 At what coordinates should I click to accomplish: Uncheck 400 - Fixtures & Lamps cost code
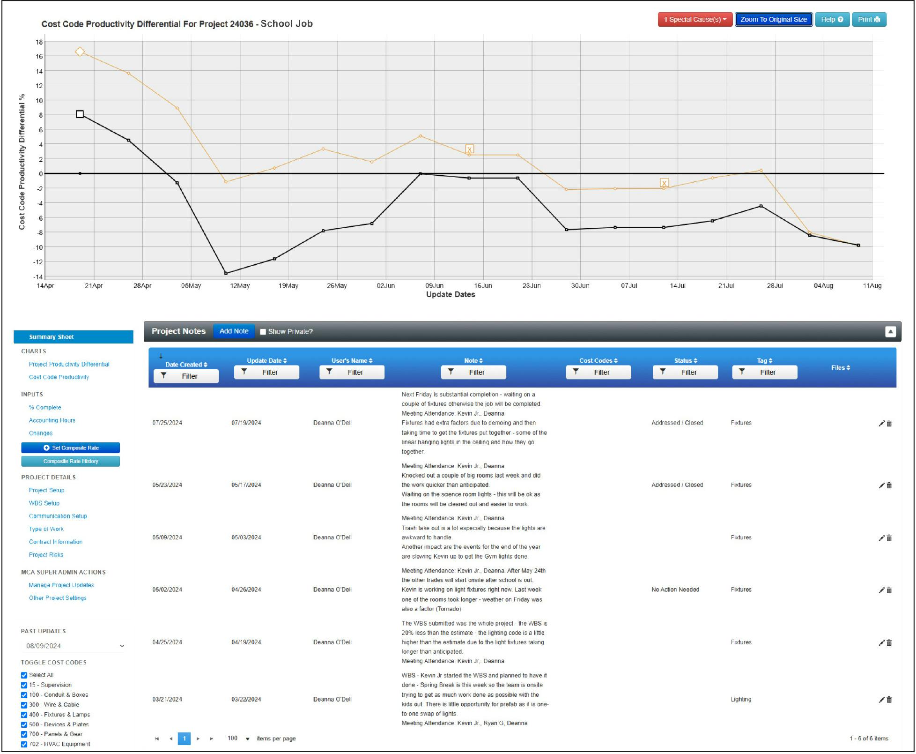click(x=24, y=716)
